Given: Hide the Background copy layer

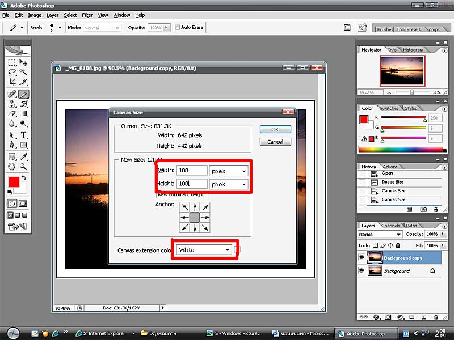Looking at the screenshot, I should tap(361, 257).
